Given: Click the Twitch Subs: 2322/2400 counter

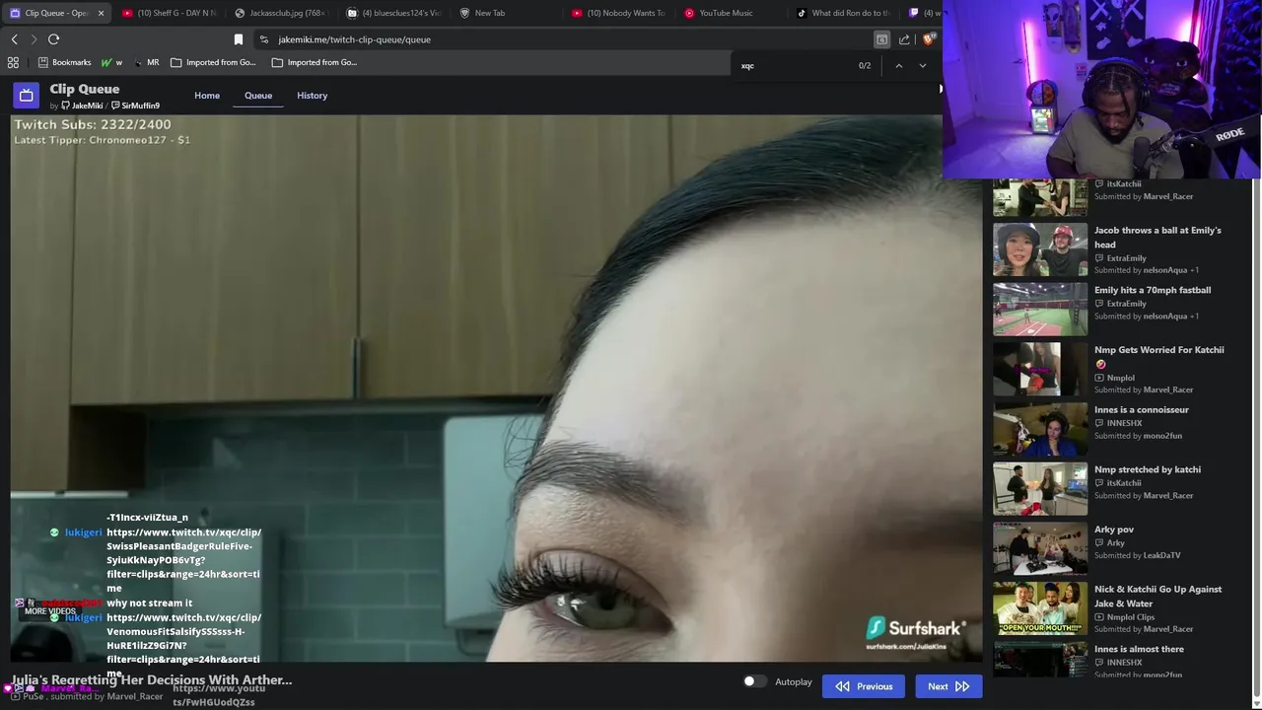Looking at the screenshot, I should 93,124.
